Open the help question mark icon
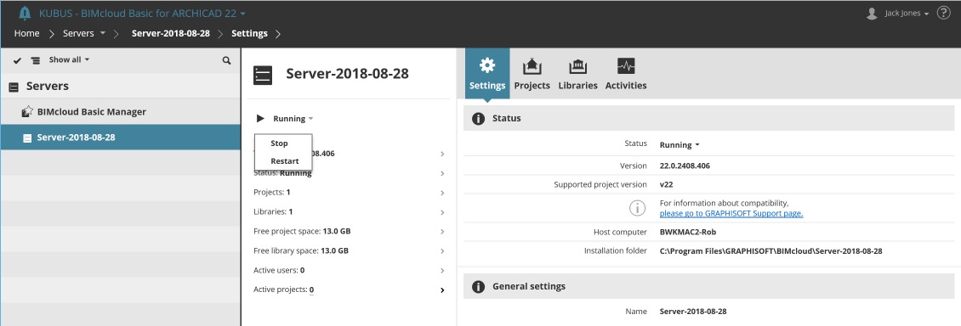The width and height of the screenshot is (961, 326). tap(944, 13)
